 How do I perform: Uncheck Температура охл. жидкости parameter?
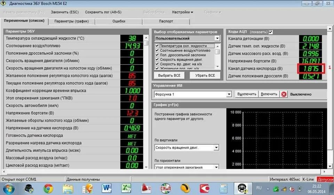pyautogui.click(x=157, y=46)
